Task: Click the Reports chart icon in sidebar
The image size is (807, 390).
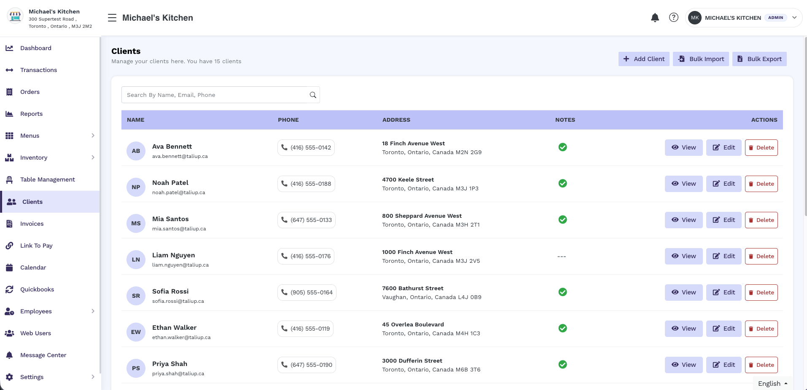Action: [9, 114]
